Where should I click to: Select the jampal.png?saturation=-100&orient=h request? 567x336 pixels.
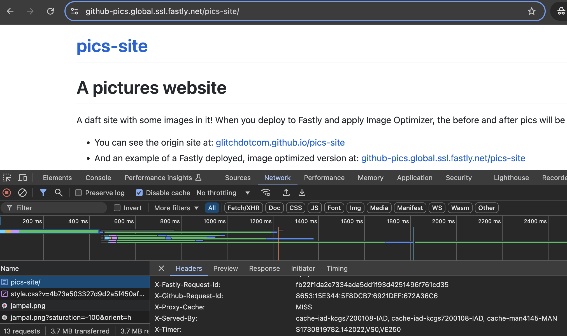[75, 317]
